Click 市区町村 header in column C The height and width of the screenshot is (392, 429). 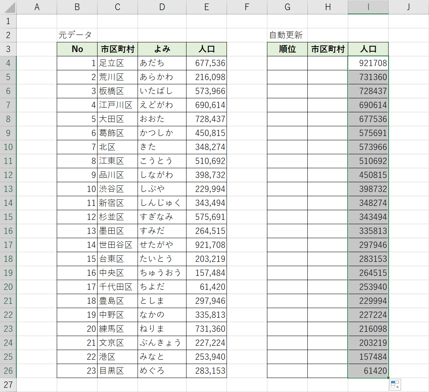coord(118,49)
